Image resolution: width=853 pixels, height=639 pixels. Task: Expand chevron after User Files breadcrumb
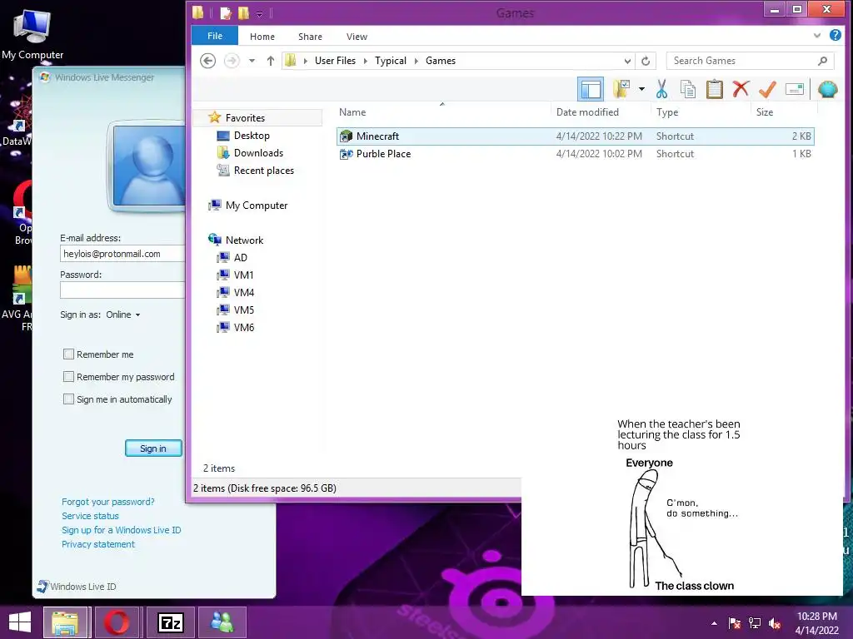366,61
